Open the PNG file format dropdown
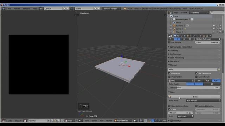225x126 pixels. [181, 80]
